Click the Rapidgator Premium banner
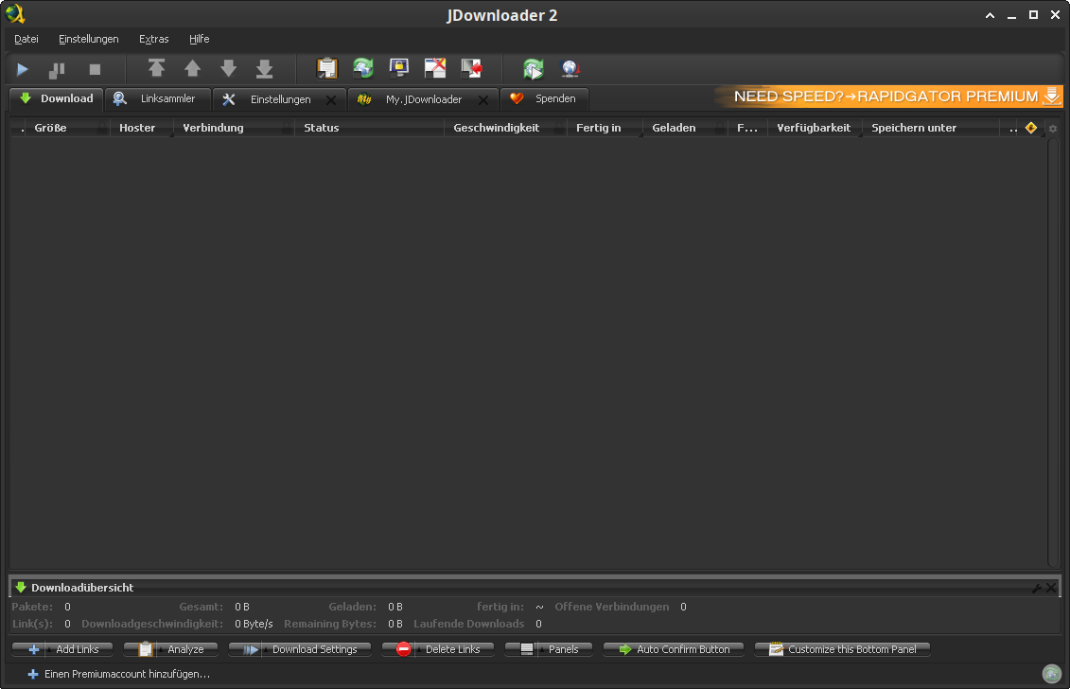 point(887,97)
